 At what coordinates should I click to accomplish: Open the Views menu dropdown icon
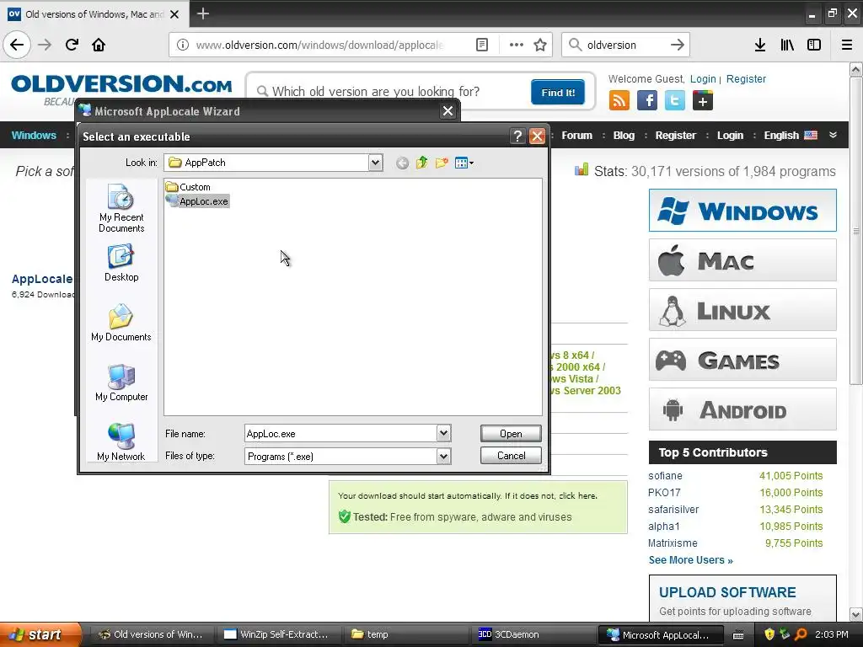464,163
